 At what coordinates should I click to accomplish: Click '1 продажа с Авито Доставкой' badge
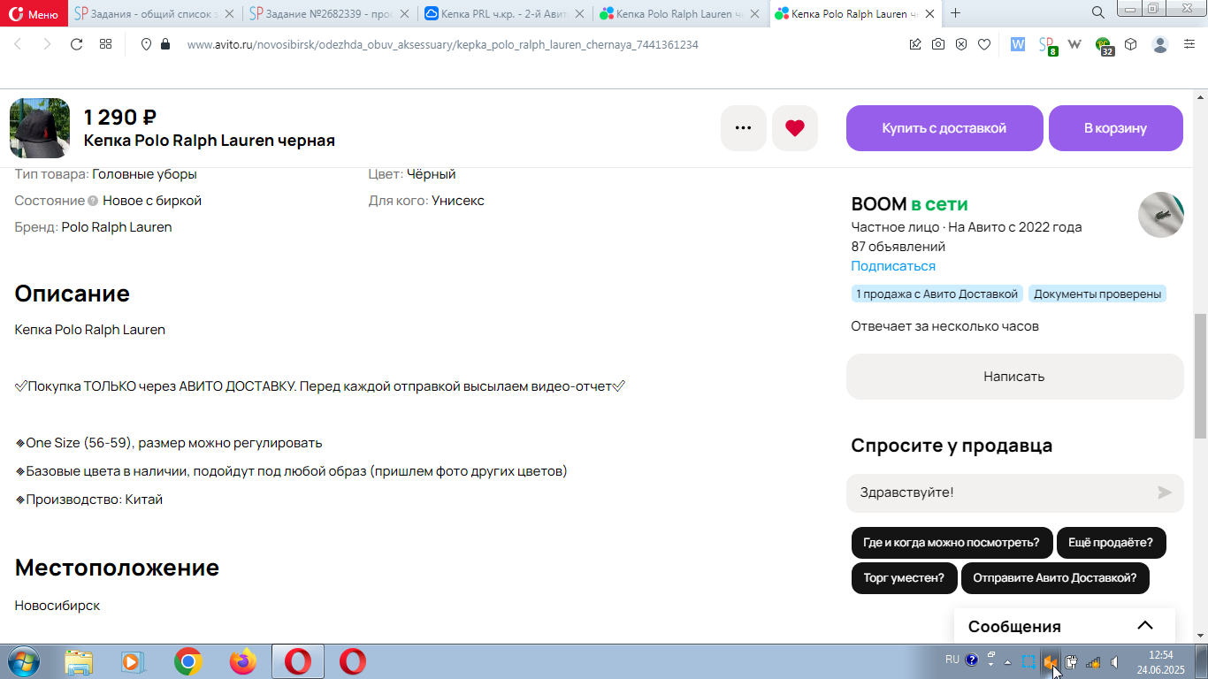coord(937,294)
